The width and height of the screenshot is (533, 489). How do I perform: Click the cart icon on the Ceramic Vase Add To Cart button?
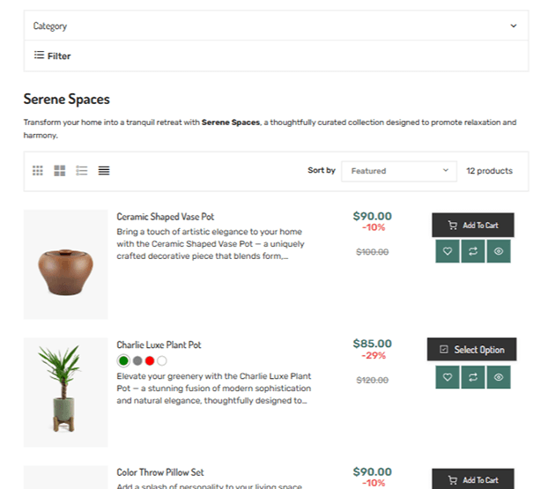[x=453, y=226]
